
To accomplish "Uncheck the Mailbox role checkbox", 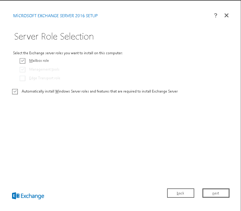I will (x=22, y=61).
